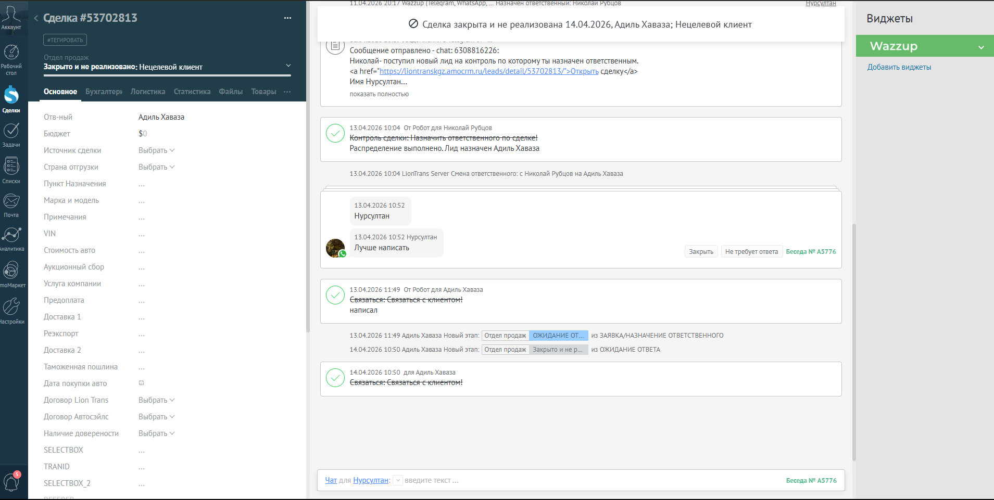The height and width of the screenshot is (500, 994).
Task: Click the Пункт Назначения empty field
Action: 142,184
